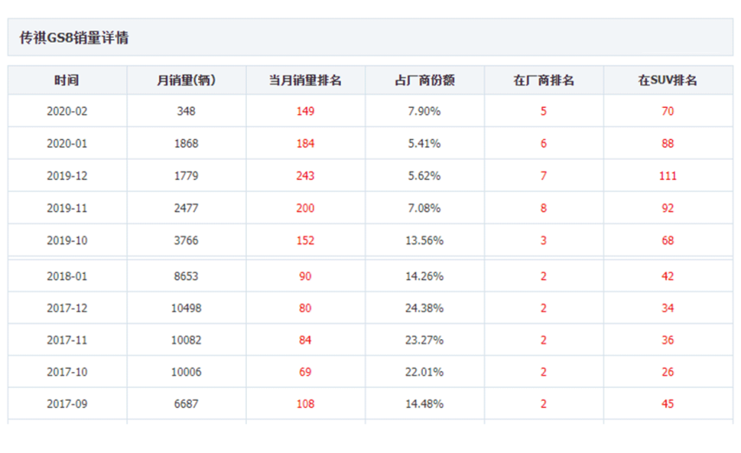Screen dimensions: 741x453
Task: Open manufacturer rank 5 in 2020-02 row
Action: point(544,111)
